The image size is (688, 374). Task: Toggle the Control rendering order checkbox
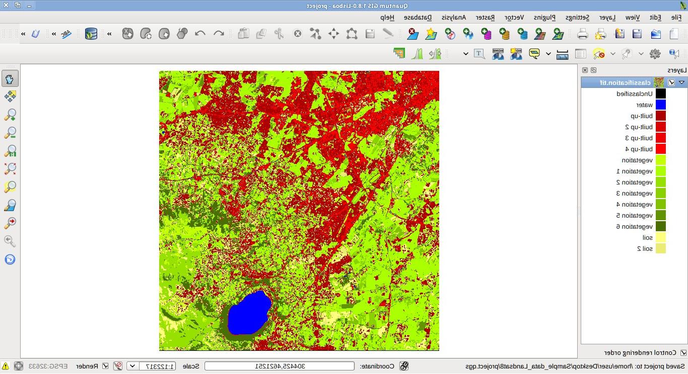pos(683,353)
